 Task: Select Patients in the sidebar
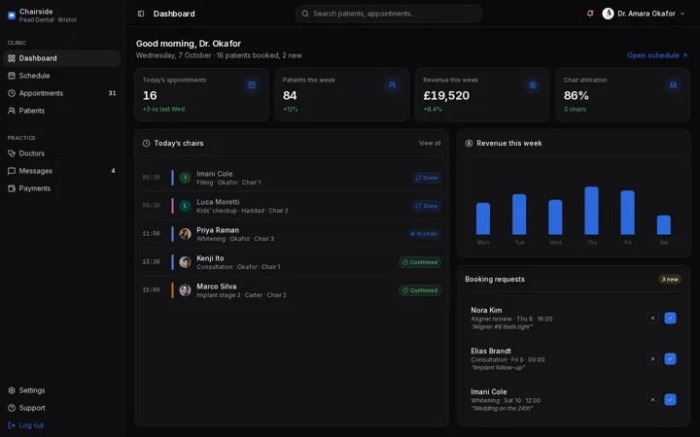coord(61,110)
